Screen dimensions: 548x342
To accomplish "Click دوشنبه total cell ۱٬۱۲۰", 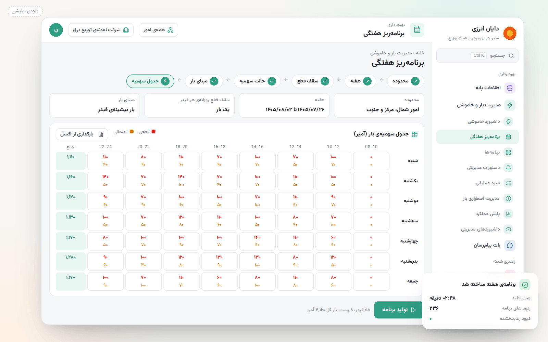I will 71,201.
